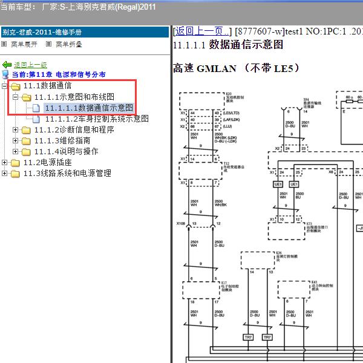The height and width of the screenshot is (363, 363).
Task: Click the folder icon for 11.2电源插座
Action: click(15, 163)
